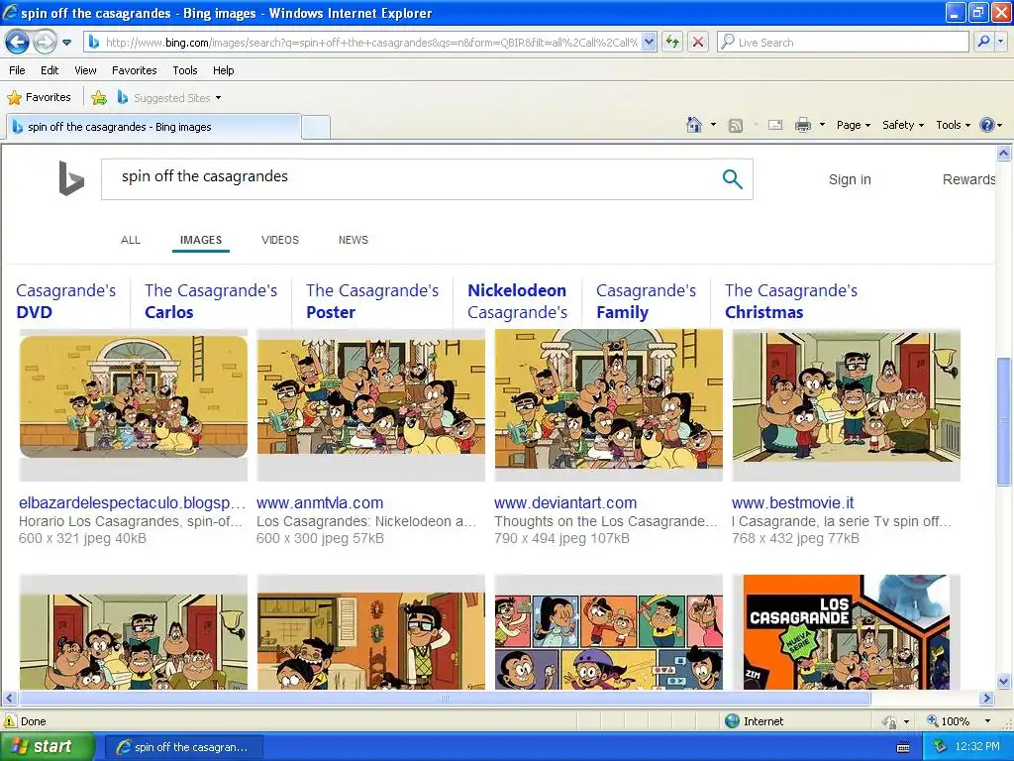Image resolution: width=1014 pixels, height=761 pixels.
Task: Click the vertical scrollbar up arrow
Action: (1004, 154)
